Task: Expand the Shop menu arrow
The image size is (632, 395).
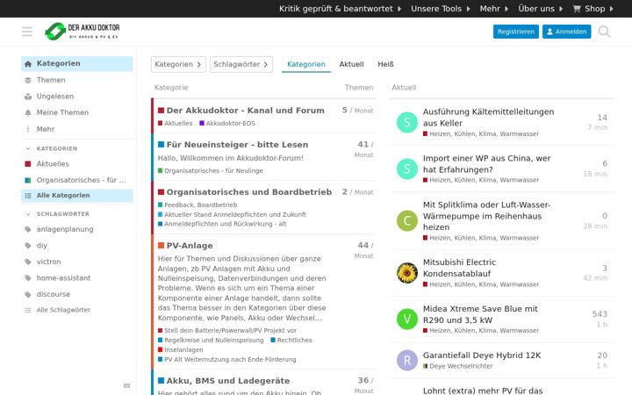Action: [612, 9]
